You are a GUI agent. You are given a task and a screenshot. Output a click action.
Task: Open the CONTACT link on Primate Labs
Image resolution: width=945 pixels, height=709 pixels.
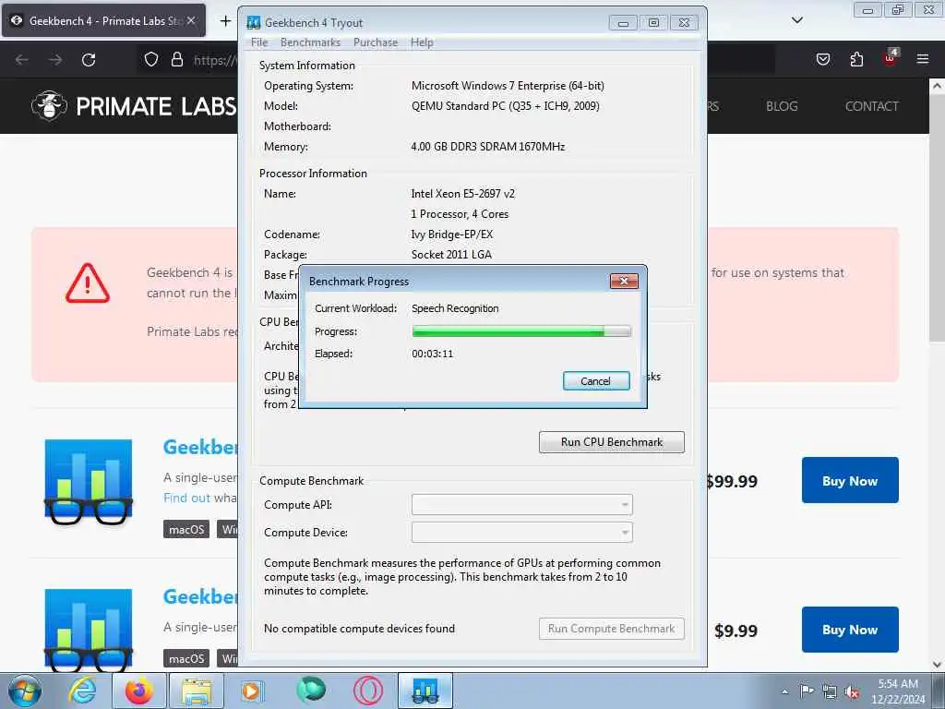click(x=871, y=106)
